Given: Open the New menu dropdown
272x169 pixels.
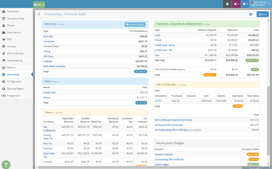Looking at the screenshot, I should pyautogui.click(x=39, y=5).
